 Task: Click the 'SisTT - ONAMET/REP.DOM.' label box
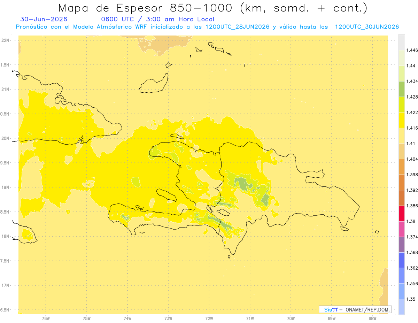[x=355, y=309]
